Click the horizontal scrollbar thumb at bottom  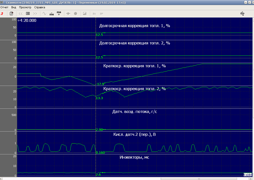tap(198, 178)
